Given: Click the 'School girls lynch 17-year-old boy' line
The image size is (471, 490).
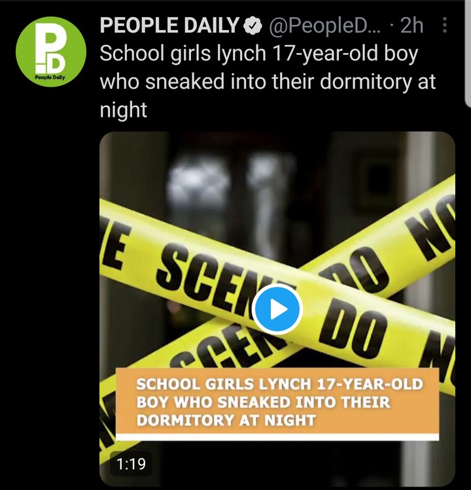Looking at the screenshot, I should [x=259, y=54].
